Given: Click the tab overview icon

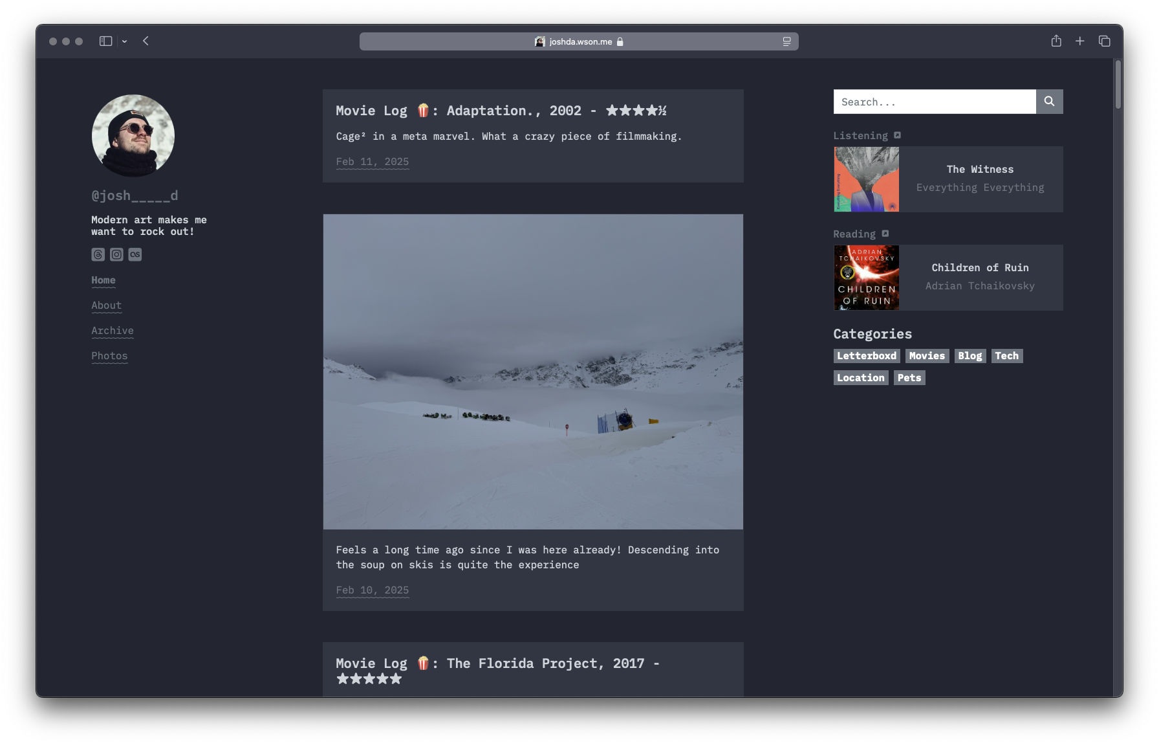Looking at the screenshot, I should pyautogui.click(x=1105, y=41).
